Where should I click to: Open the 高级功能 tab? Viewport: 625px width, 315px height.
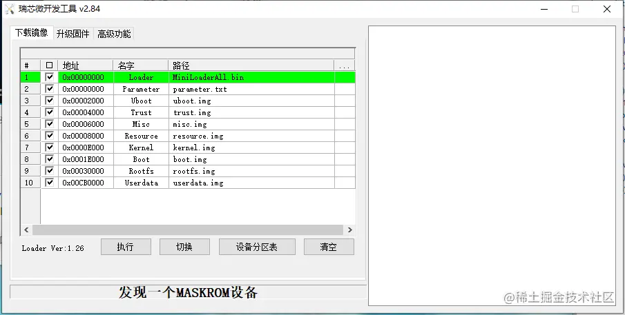114,34
